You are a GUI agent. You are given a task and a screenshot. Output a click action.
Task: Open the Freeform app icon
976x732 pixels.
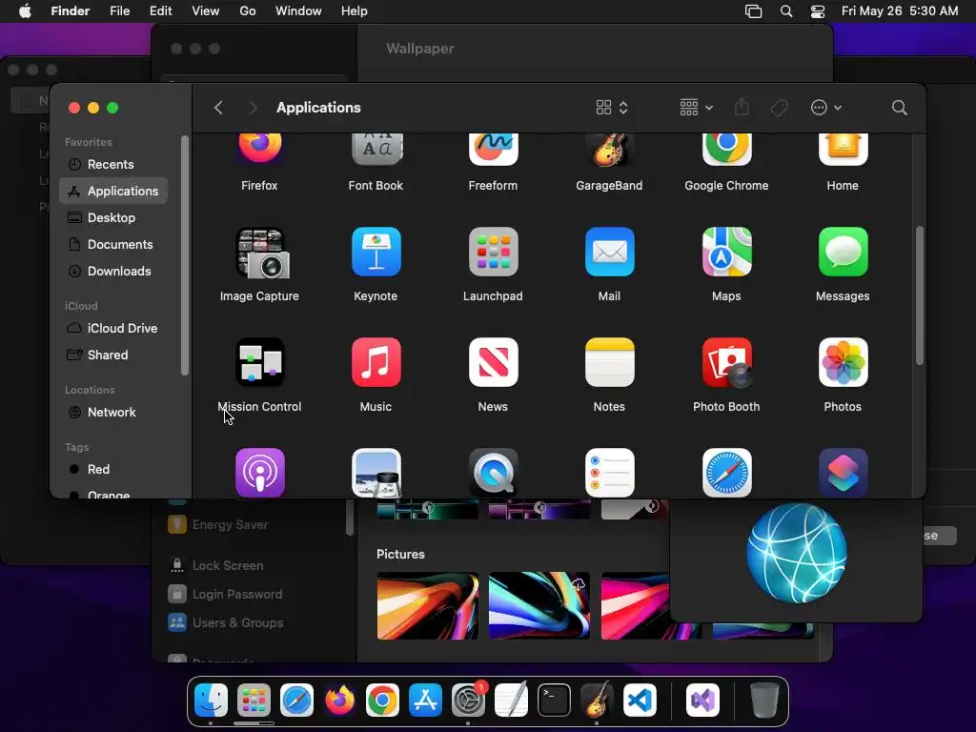click(x=493, y=150)
